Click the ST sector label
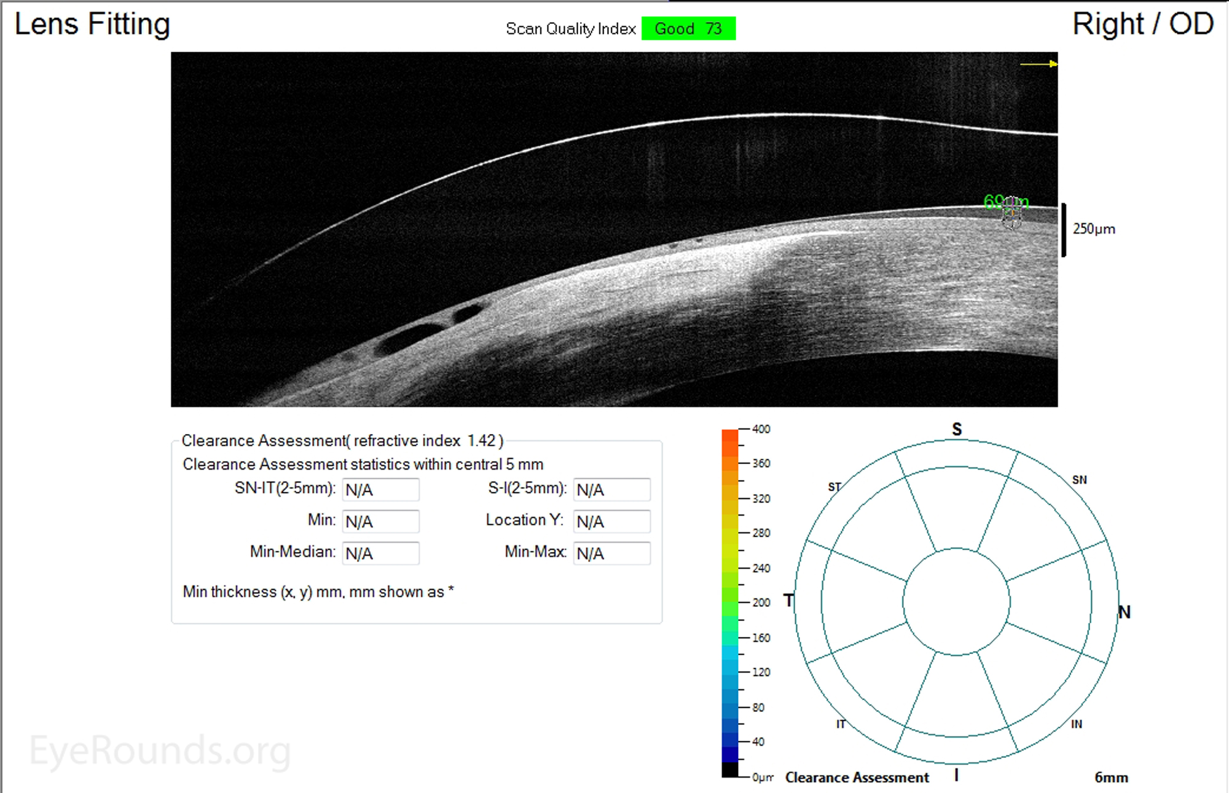The height and width of the screenshot is (793, 1229). coord(834,487)
